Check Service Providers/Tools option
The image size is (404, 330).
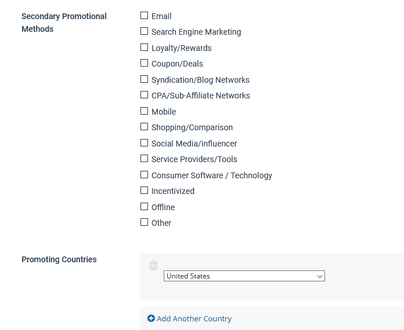(x=145, y=159)
